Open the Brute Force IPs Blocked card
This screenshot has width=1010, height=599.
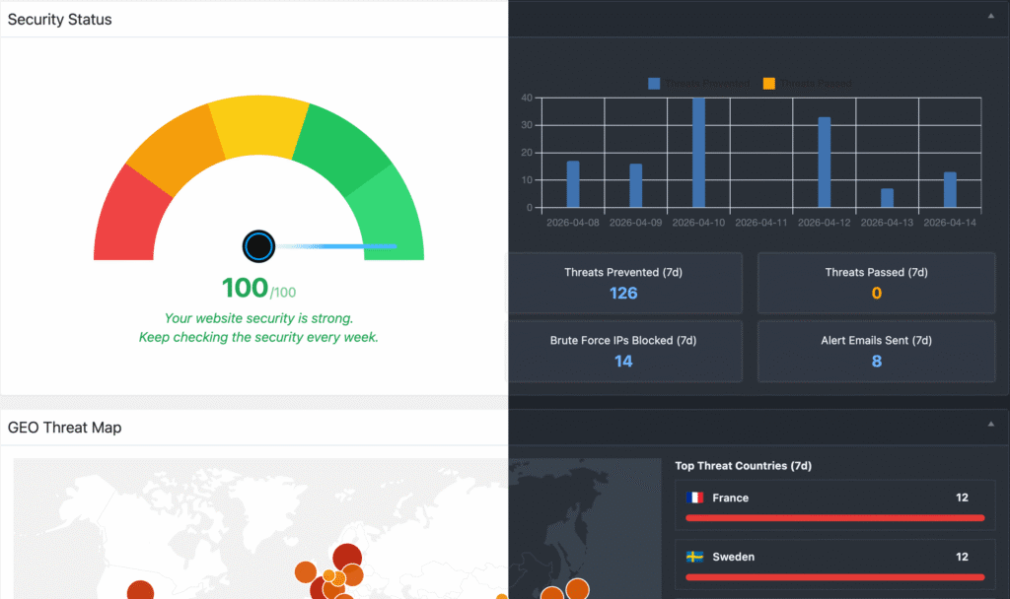point(624,351)
